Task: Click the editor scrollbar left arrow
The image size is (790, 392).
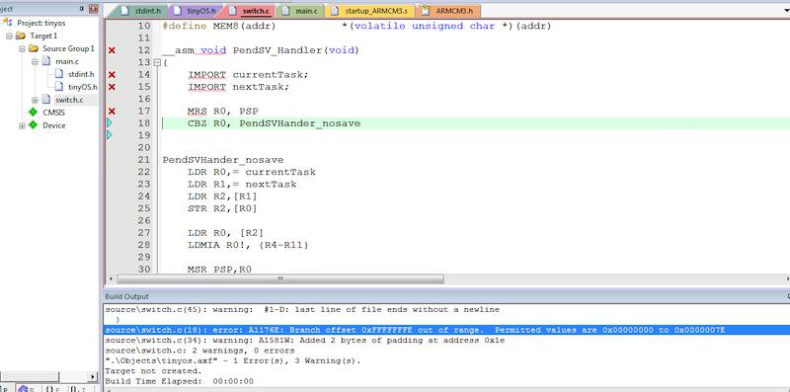Action: coord(111,278)
